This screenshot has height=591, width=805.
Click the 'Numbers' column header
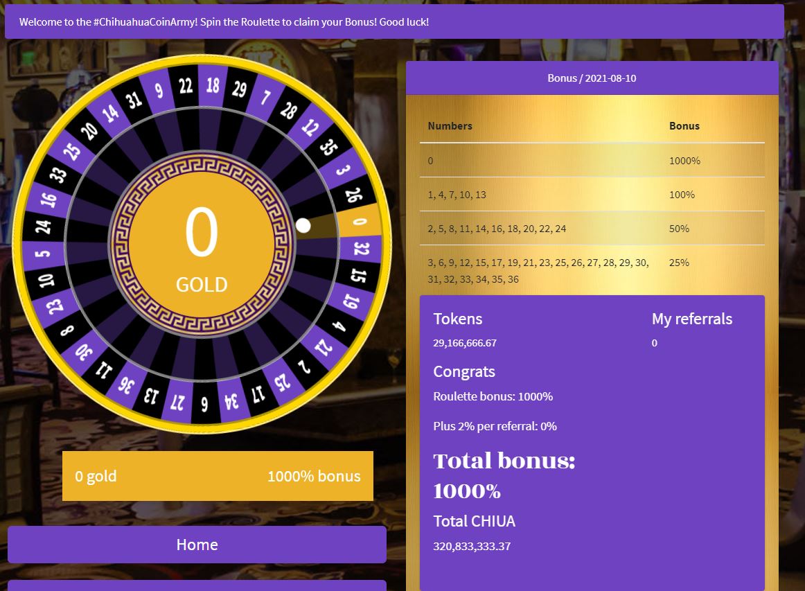[x=450, y=126]
